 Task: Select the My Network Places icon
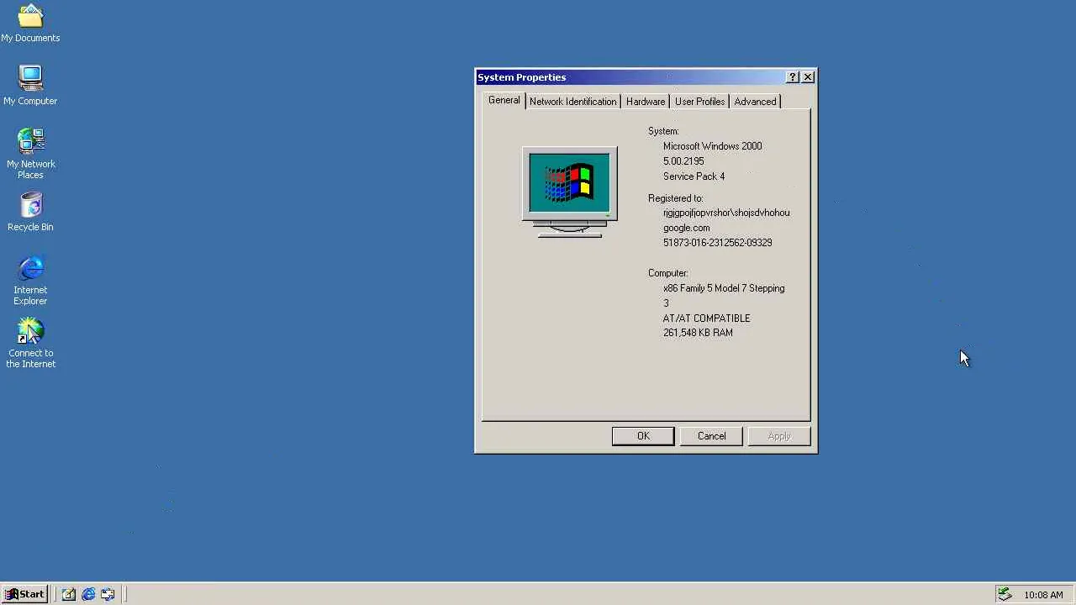(x=30, y=153)
